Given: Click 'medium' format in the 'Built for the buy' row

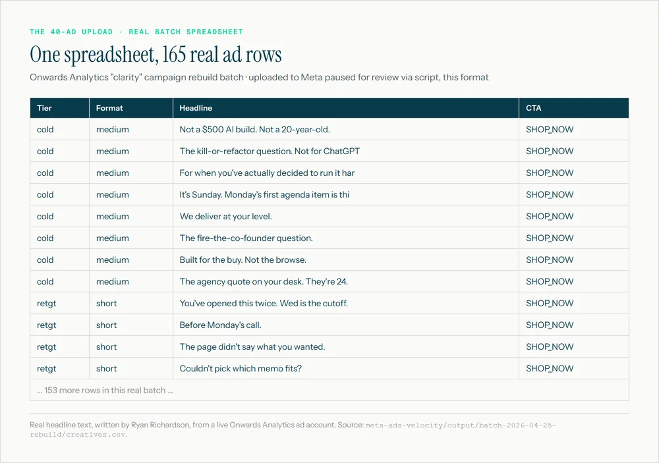Looking at the screenshot, I should coord(113,259).
